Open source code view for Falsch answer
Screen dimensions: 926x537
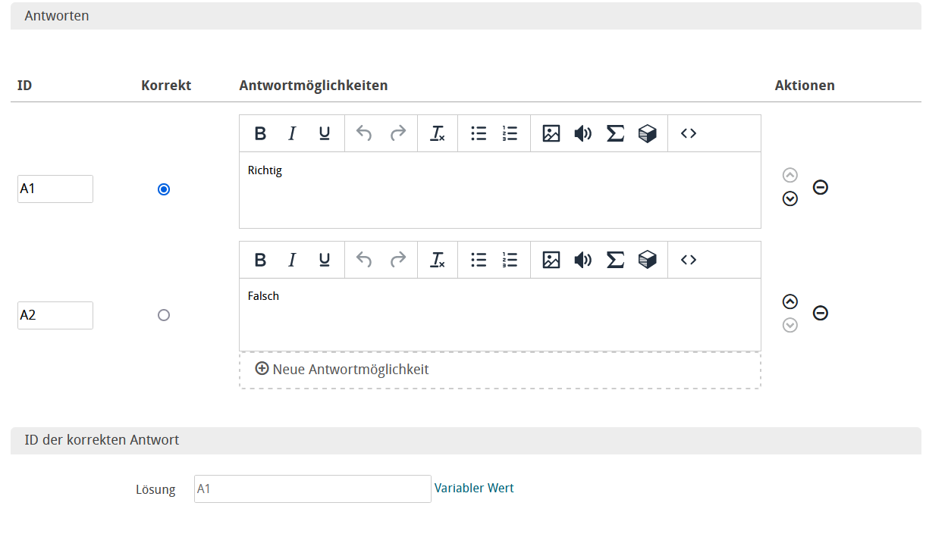coord(689,261)
